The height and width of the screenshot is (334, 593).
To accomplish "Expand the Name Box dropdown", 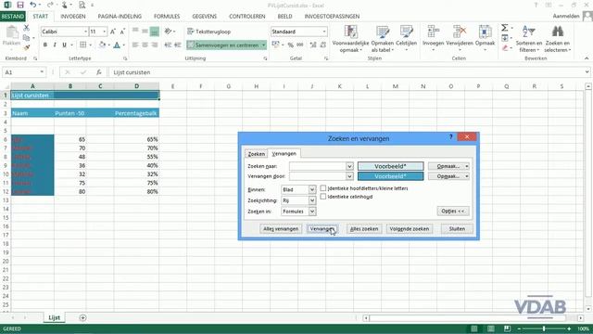I will click(42, 72).
